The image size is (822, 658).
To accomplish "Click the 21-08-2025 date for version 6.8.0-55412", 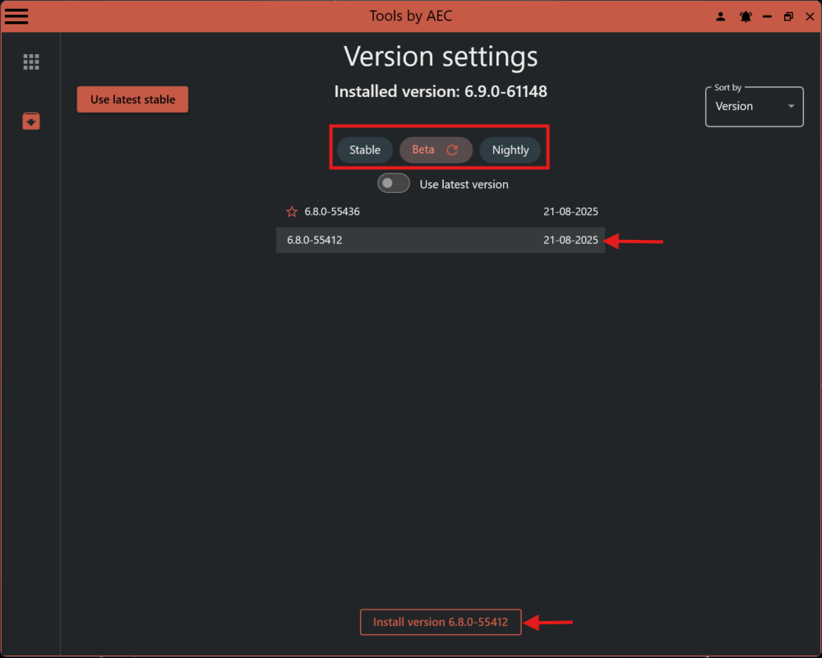I will [x=570, y=240].
